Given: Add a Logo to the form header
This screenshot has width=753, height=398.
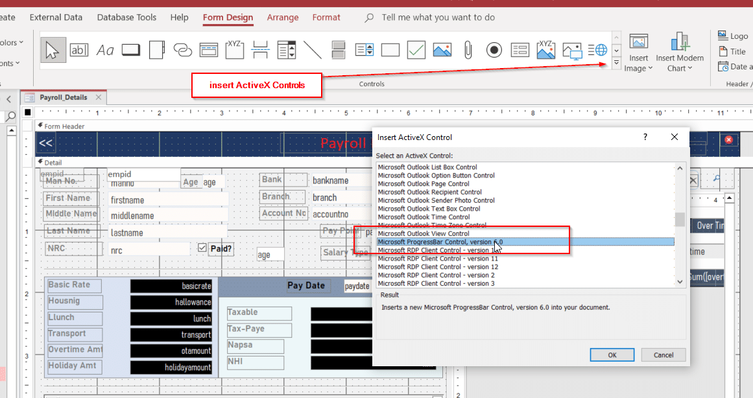Looking at the screenshot, I should point(732,34).
